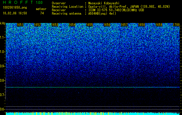Click the 1.1 kHz axis label

click(2, 37)
